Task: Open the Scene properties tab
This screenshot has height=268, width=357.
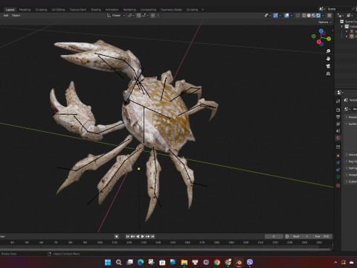Action: coord(338,131)
